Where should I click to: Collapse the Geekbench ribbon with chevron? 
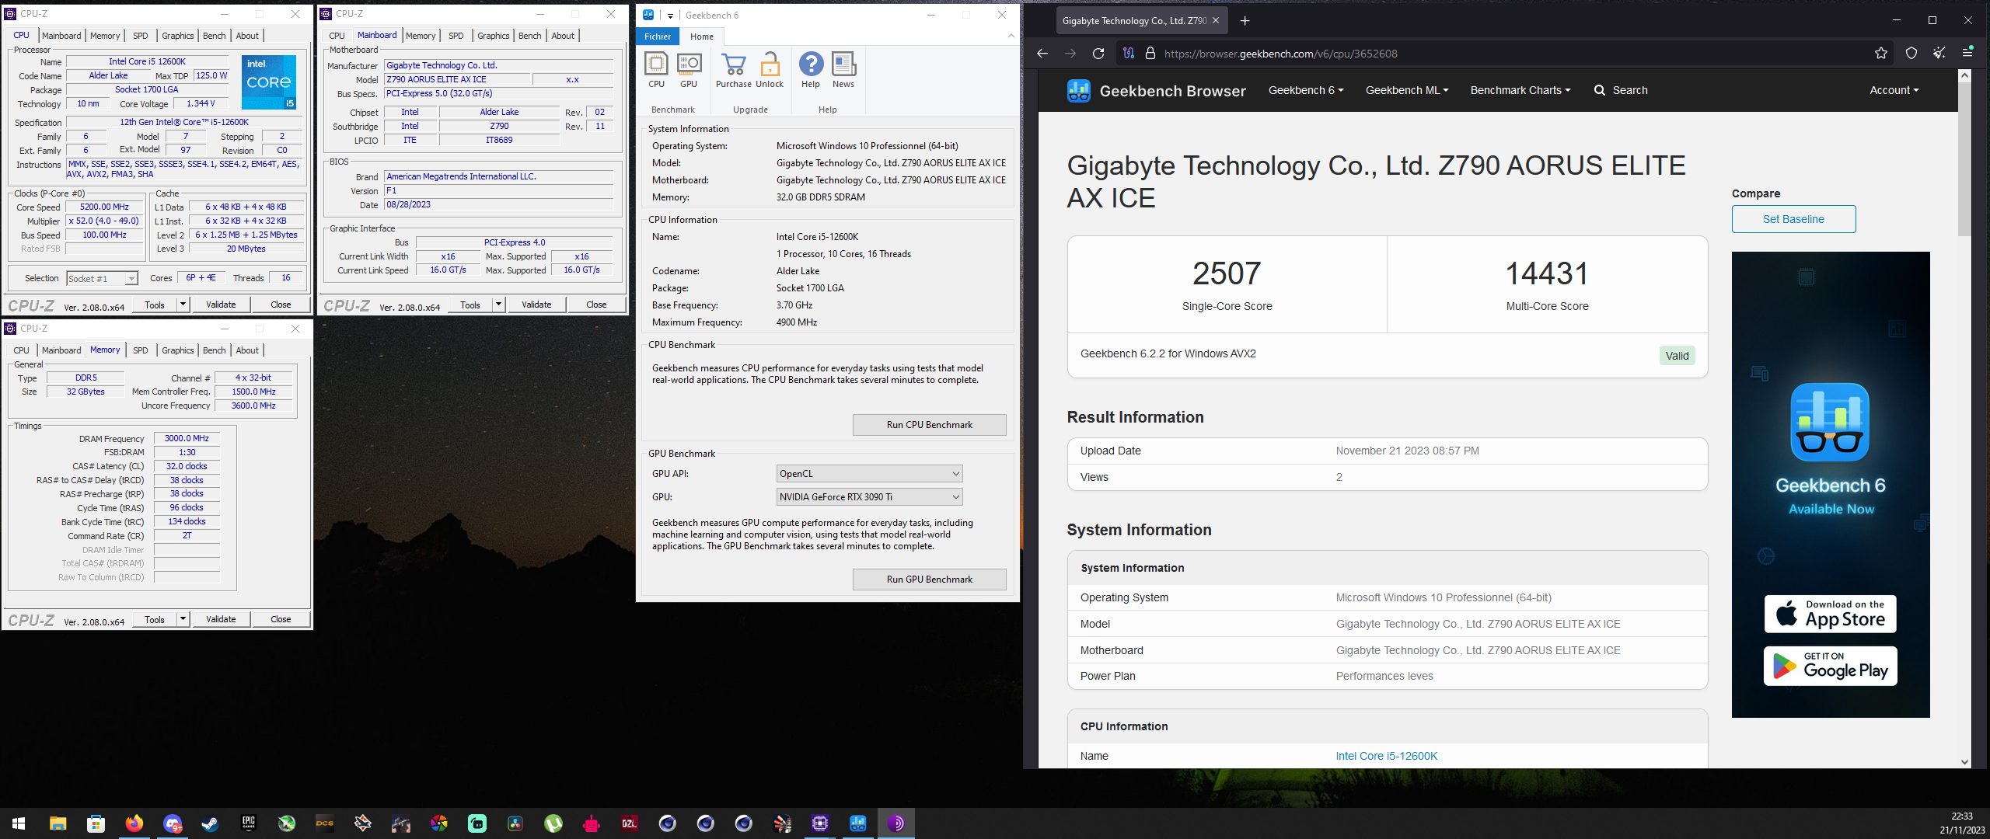[1011, 36]
